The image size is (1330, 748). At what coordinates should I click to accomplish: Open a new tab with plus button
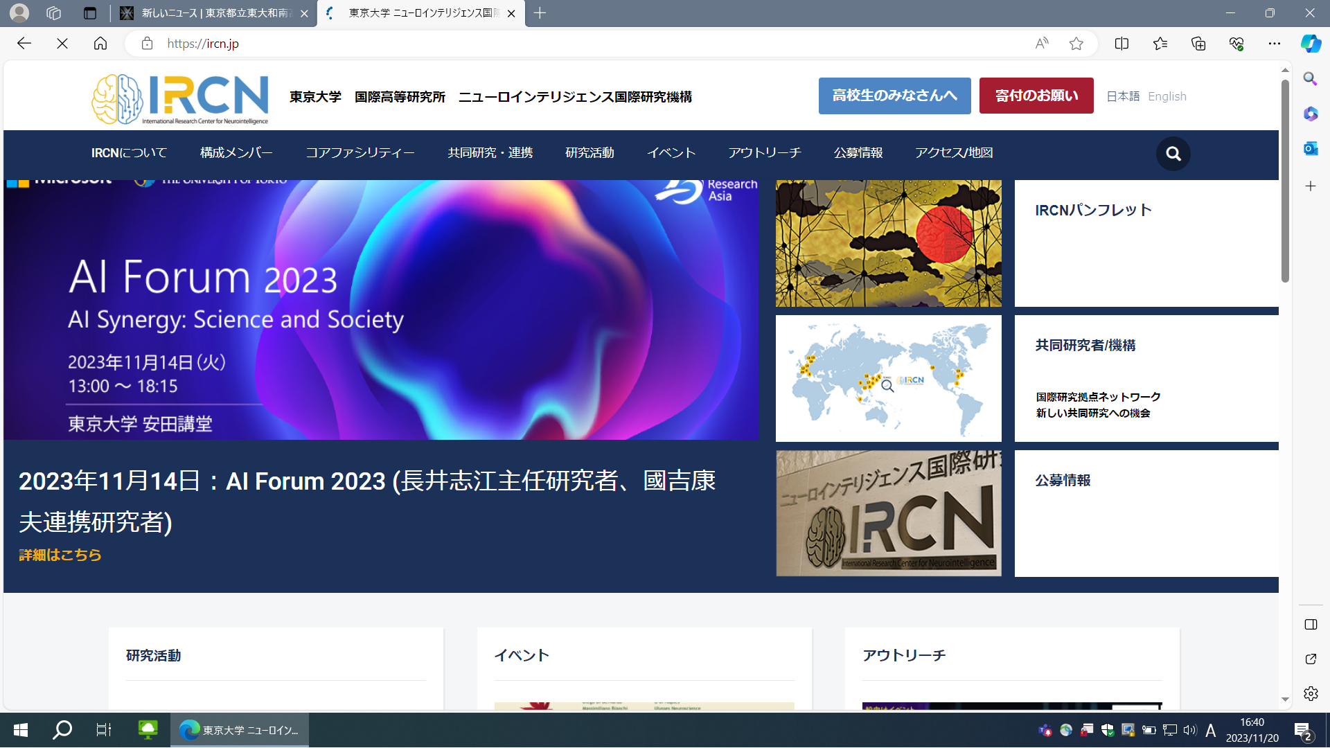pyautogui.click(x=540, y=13)
